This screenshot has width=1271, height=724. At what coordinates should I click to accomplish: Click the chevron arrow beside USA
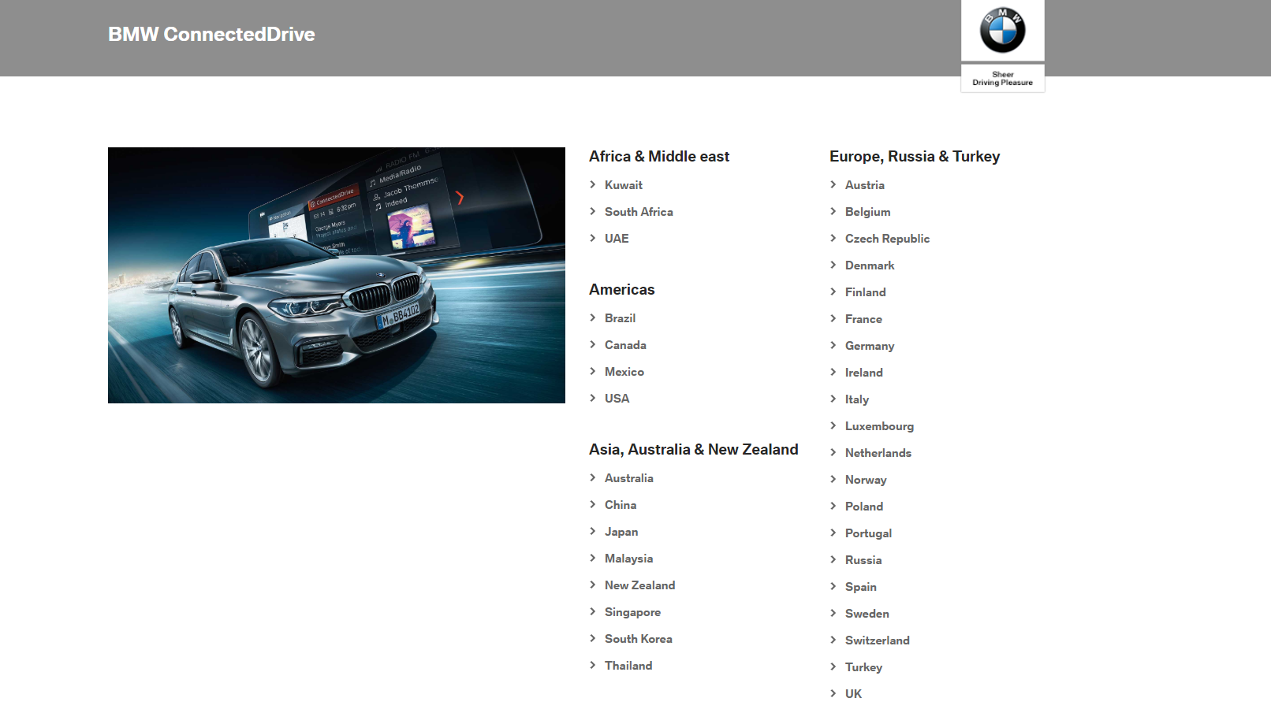pyautogui.click(x=593, y=398)
